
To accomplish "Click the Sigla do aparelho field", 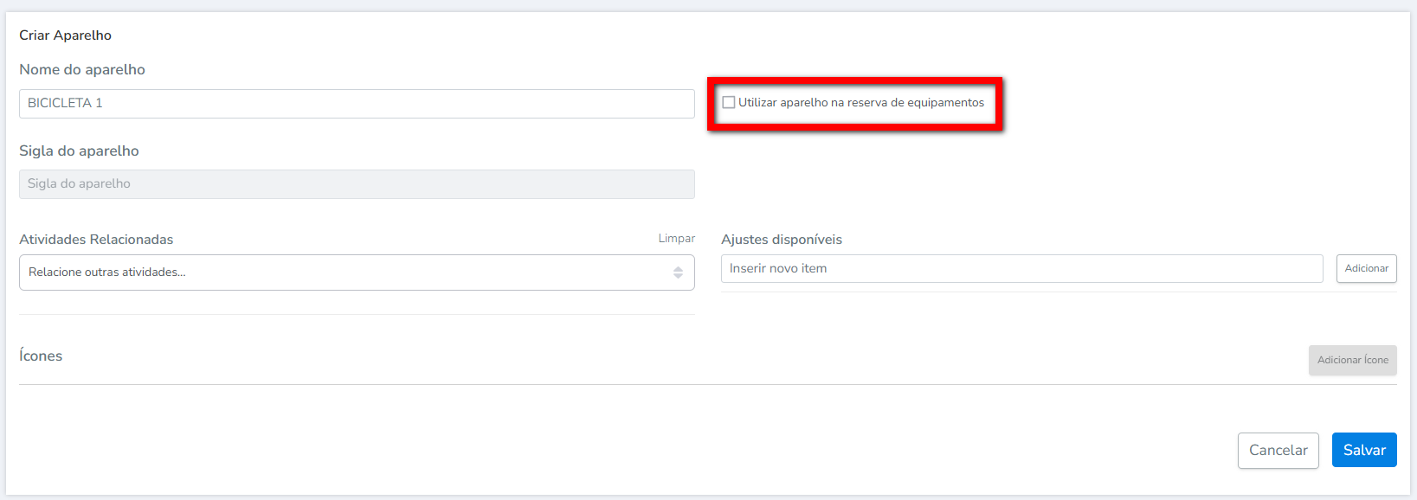I will [357, 184].
